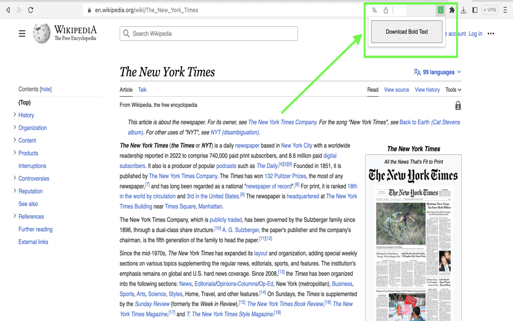Open the browser main menu icon
513x321 pixels.
[x=505, y=10]
